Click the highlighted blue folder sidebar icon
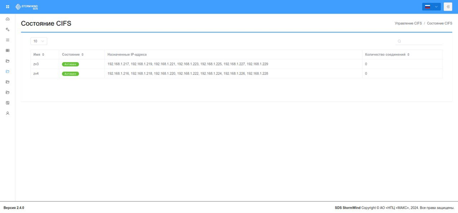This screenshot has width=458, height=213. tap(8, 71)
